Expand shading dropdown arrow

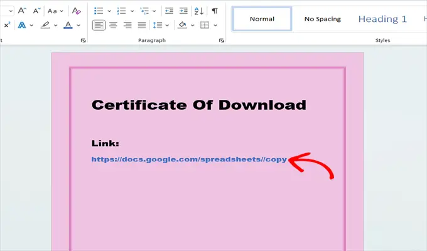193,25
